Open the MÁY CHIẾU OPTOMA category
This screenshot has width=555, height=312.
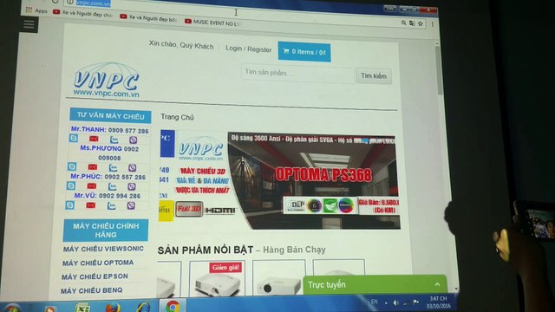point(98,263)
